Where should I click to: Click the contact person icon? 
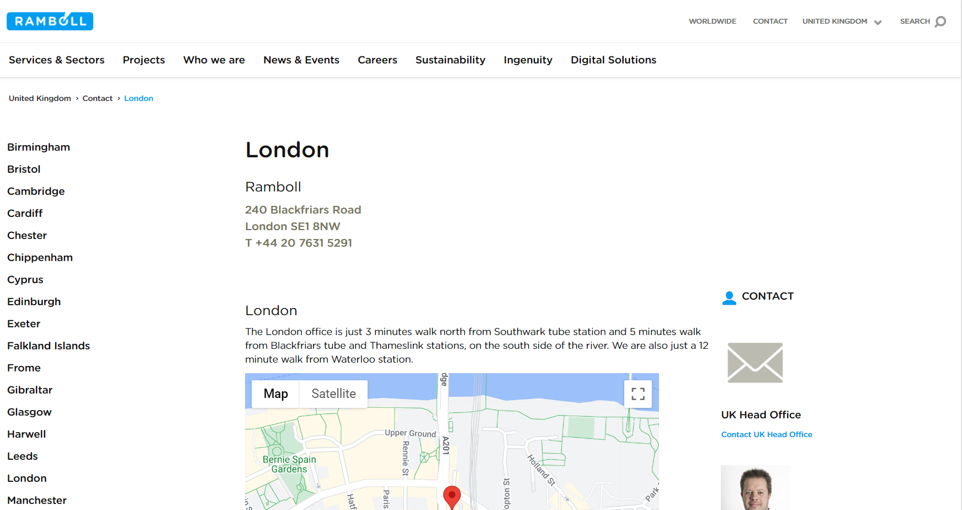coord(729,298)
